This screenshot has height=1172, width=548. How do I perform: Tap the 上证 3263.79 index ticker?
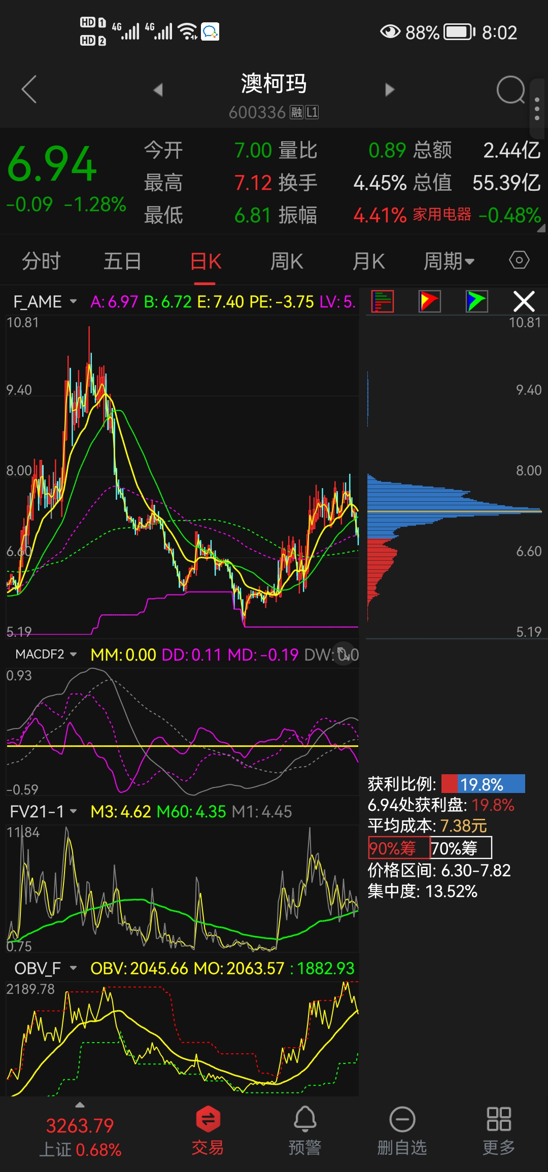[80, 1137]
